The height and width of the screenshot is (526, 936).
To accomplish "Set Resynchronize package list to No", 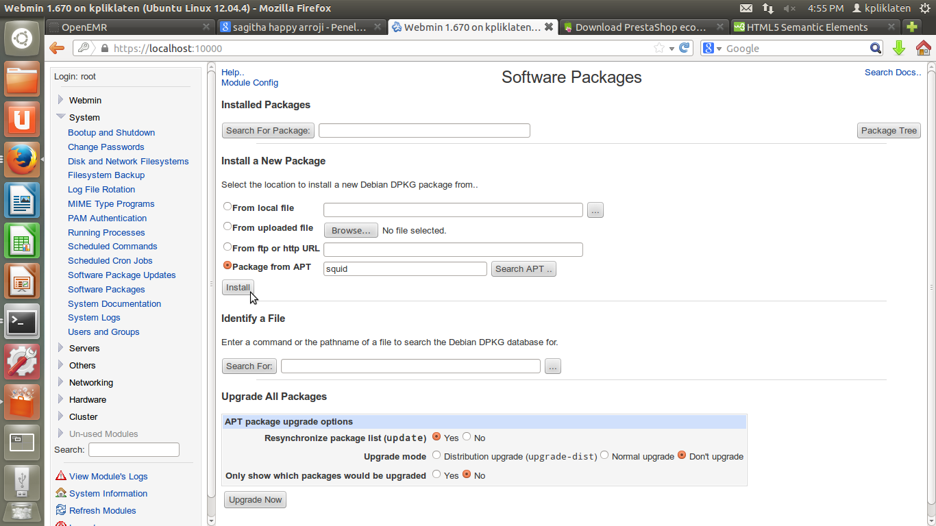I will [x=466, y=438].
